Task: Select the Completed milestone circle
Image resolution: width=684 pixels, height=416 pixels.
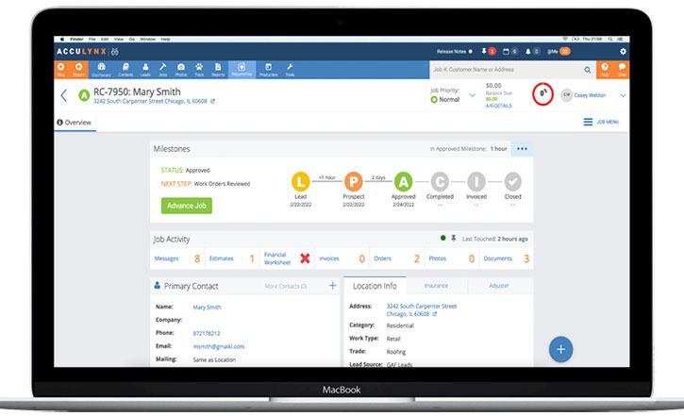Action: [x=440, y=181]
